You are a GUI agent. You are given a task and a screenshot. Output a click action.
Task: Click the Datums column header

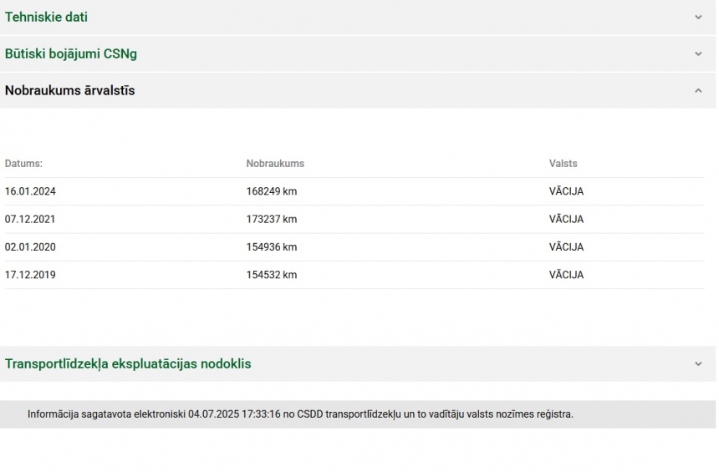pos(23,164)
